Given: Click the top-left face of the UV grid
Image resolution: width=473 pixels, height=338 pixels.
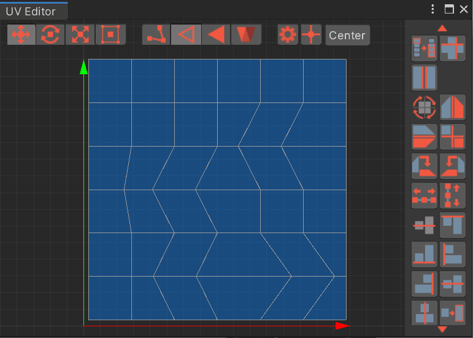Looking at the screenshot, I should tap(110, 81).
